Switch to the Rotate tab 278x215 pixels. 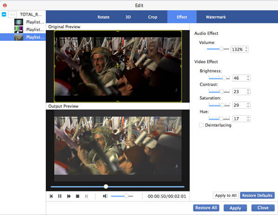pos(103,17)
